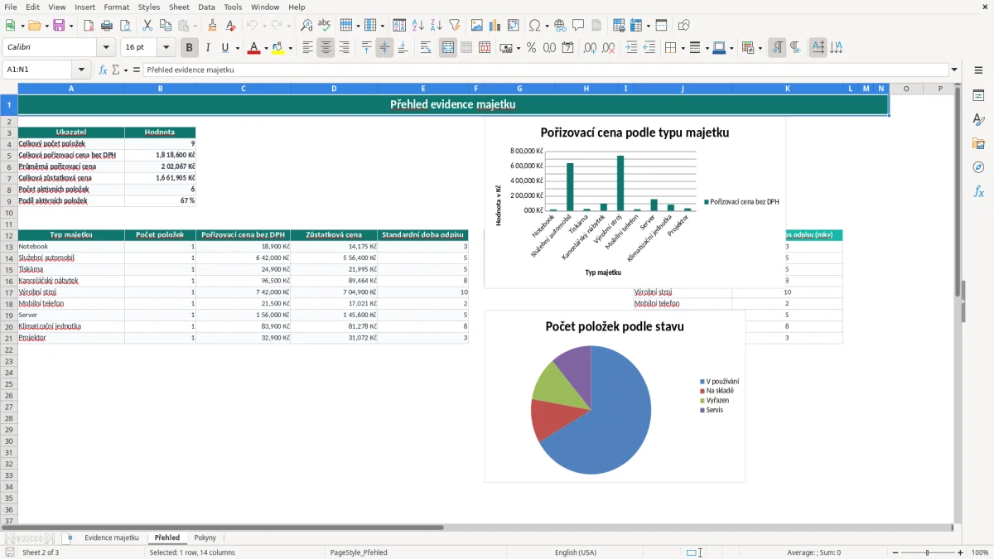Add decimal place icon

point(590,48)
